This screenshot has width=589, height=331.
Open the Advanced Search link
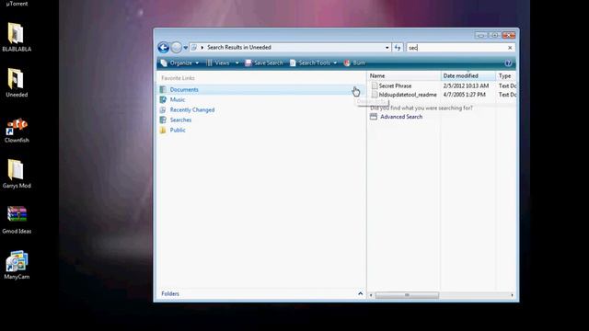tap(401, 117)
